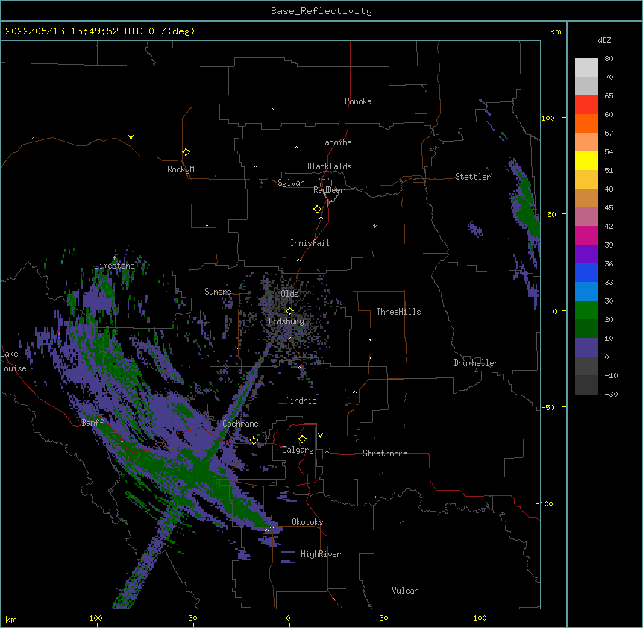Click the magenta 42 dBZ legend swatch
This screenshot has height=628, width=643.
[586, 235]
